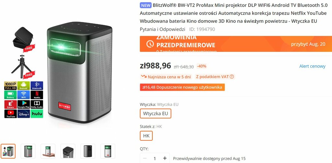Select the top-view projector thumbnail
Screen dimensions: 332x163
68,151
